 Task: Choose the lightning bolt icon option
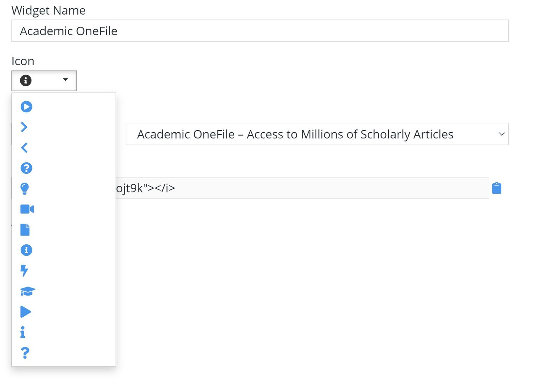point(24,271)
